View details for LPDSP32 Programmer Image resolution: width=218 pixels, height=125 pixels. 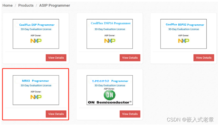[130, 114]
